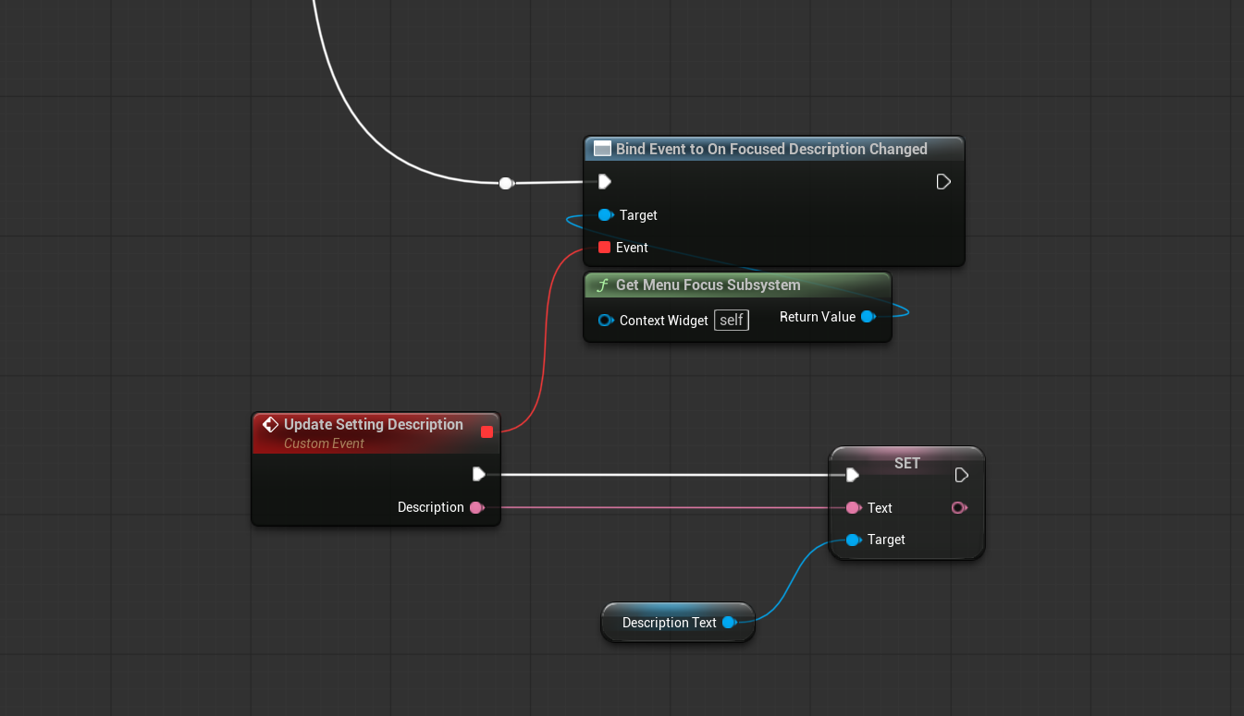This screenshot has height=716, width=1244.
Task: Select the Bind Event to On Focused Description Changed title
Action: pos(771,149)
